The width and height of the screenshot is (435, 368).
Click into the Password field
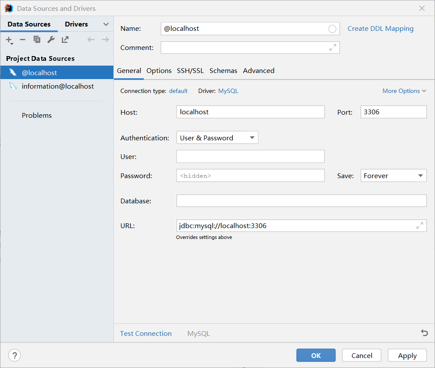coord(250,176)
